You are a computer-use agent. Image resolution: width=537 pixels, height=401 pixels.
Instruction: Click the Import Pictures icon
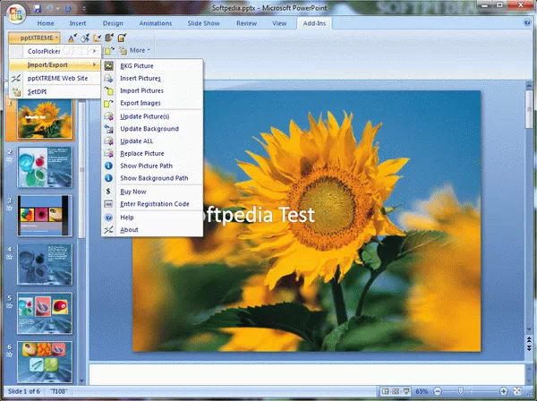(108, 90)
